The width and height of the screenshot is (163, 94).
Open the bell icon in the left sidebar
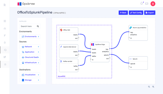click(5, 42)
